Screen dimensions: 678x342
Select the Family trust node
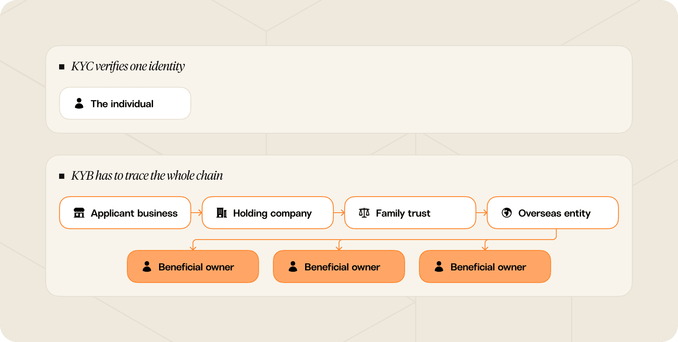(x=410, y=213)
